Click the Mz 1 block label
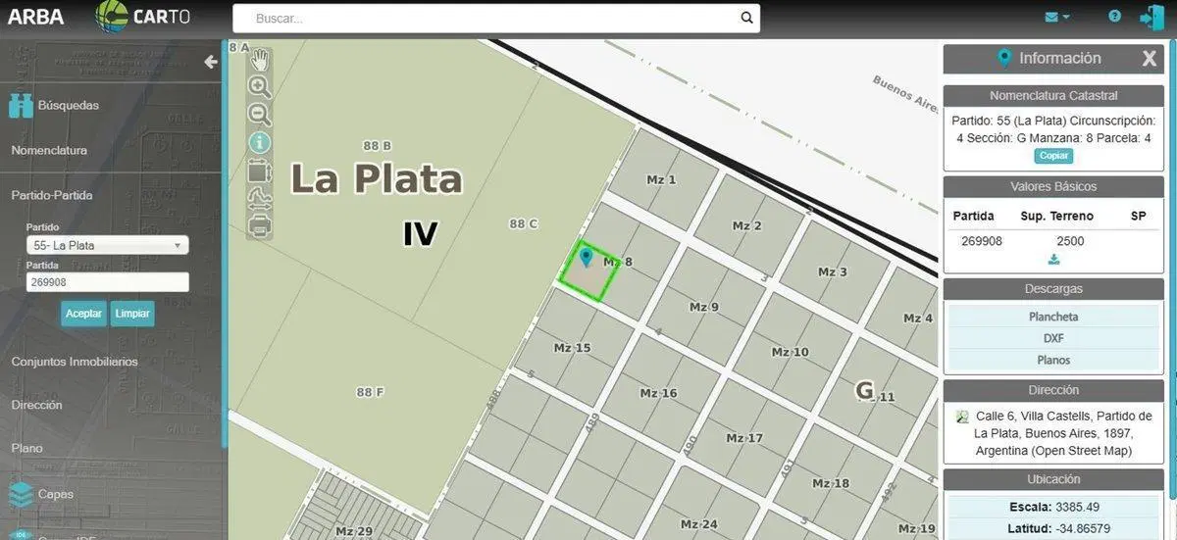 661,179
